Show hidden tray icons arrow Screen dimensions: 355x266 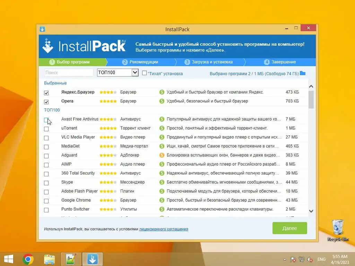point(285,259)
